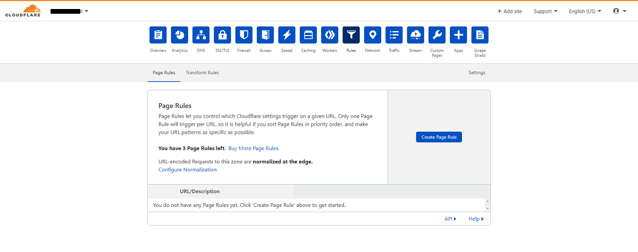Open the SSL/TLS padlock icon
The image size is (638, 252).
pyautogui.click(x=222, y=35)
